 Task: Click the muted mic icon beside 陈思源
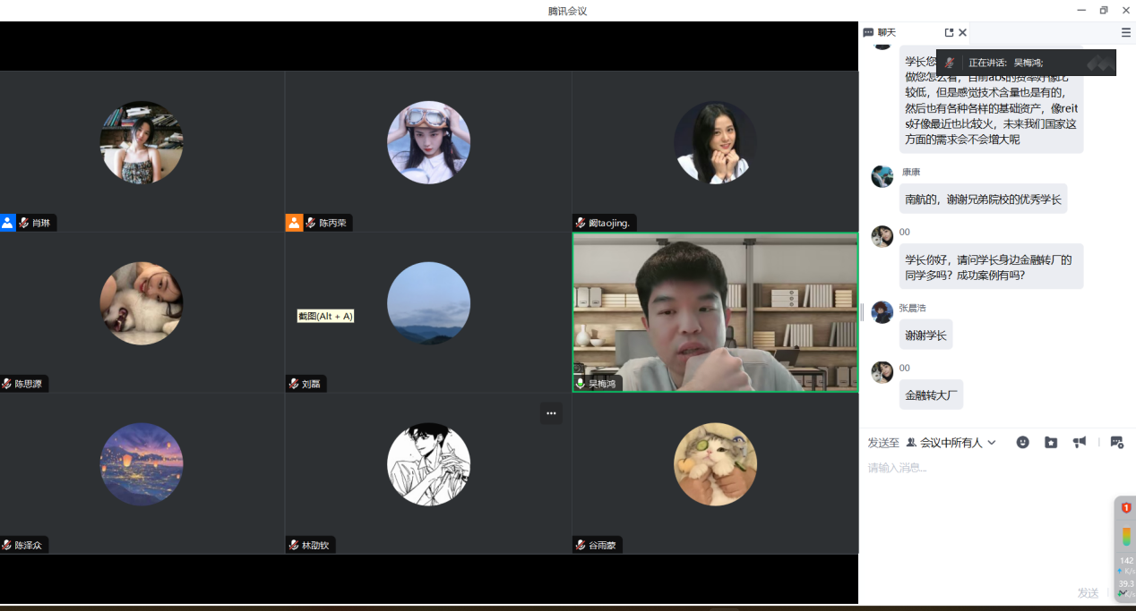click(x=7, y=384)
